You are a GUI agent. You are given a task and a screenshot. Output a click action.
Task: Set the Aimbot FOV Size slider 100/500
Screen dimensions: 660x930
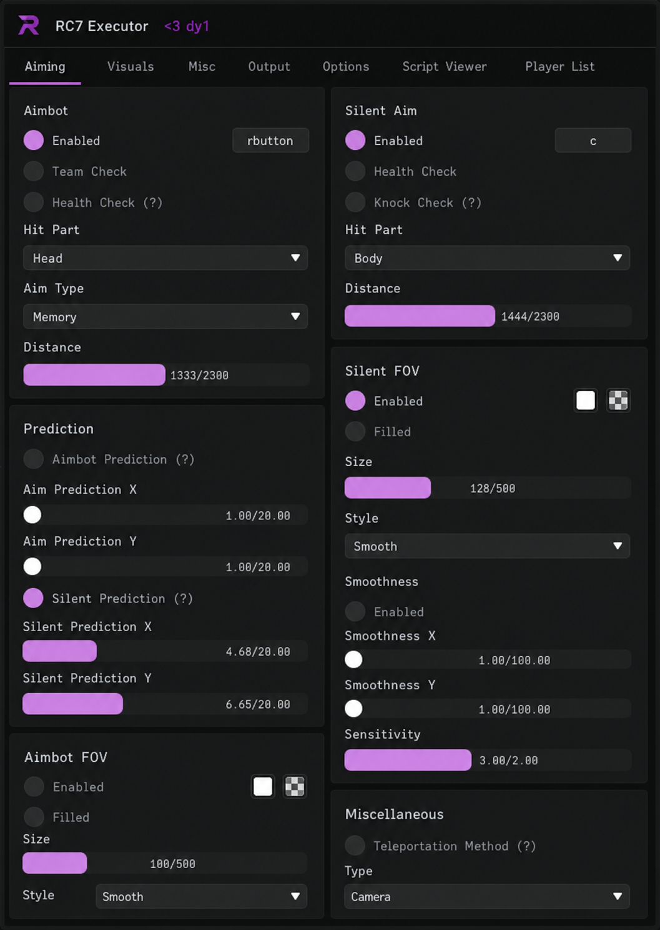165,863
